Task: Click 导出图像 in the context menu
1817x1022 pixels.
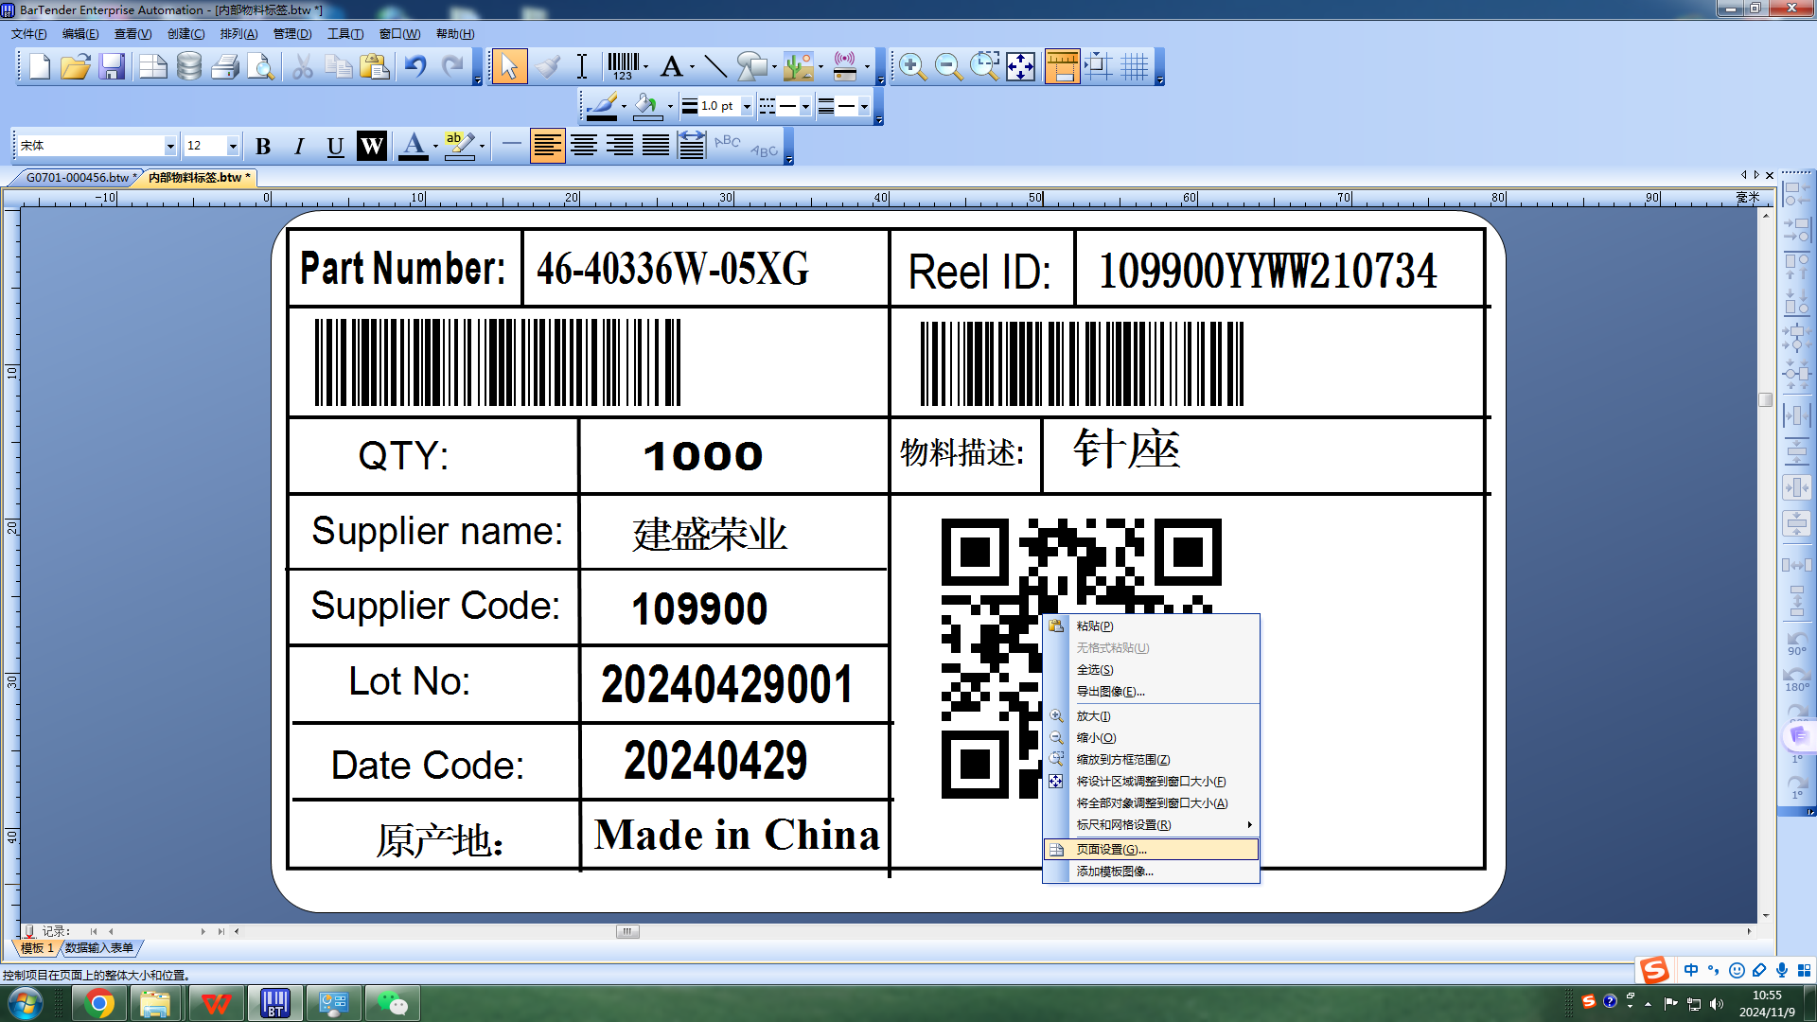Action: click(x=1110, y=692)
